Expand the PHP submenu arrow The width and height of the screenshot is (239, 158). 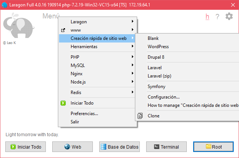(133, 57)
